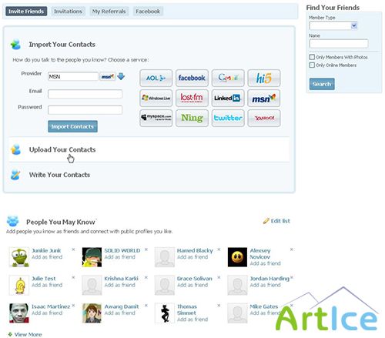Choose the facebook service icon

point(192,78)
